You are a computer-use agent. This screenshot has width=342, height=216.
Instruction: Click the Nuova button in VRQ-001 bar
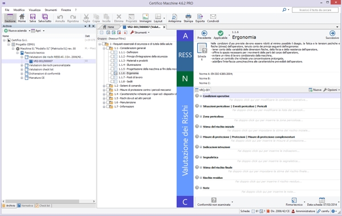tap(315, 90)
